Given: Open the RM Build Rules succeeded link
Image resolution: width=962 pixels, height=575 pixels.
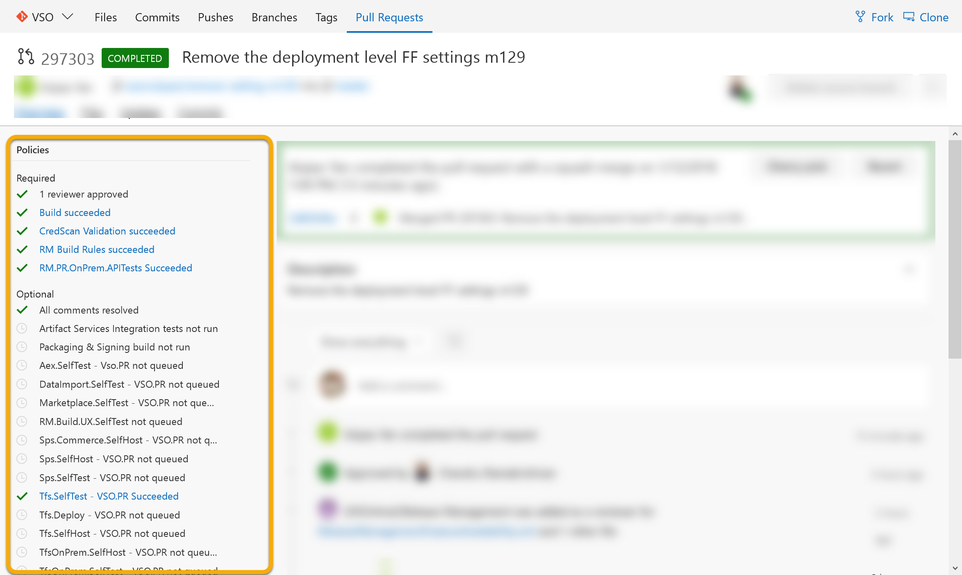Looking at the screenshot, I should (x=97, y=250).
